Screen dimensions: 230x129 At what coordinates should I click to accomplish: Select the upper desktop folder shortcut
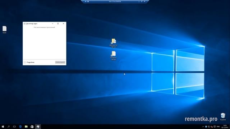click(114, 43)
